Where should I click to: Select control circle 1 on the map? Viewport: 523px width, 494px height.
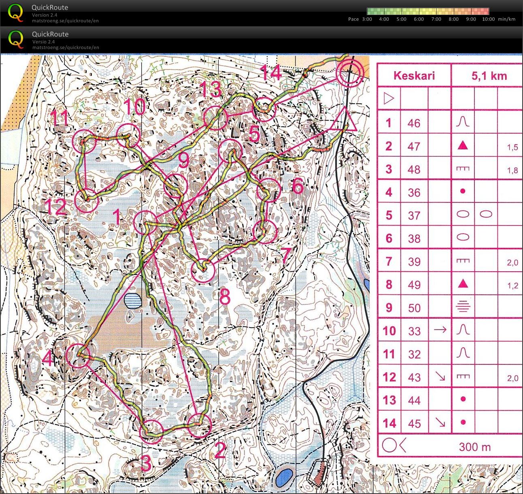(145, 222)
